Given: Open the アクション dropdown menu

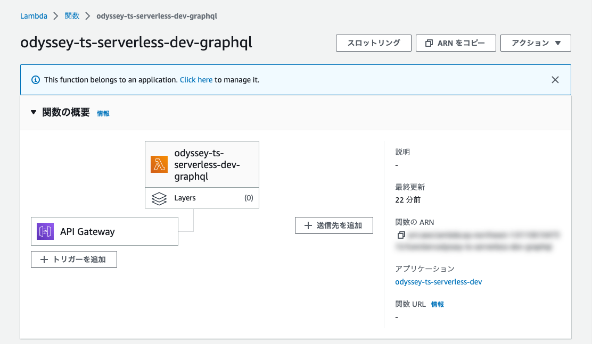Looking at the screenshot, I should point(536,43).
